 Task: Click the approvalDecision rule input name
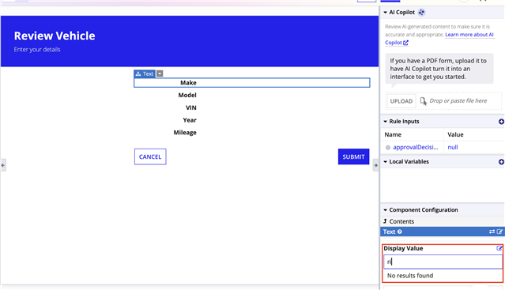[416, 147]
